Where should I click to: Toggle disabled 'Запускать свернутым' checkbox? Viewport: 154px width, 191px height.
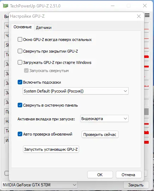26,71
